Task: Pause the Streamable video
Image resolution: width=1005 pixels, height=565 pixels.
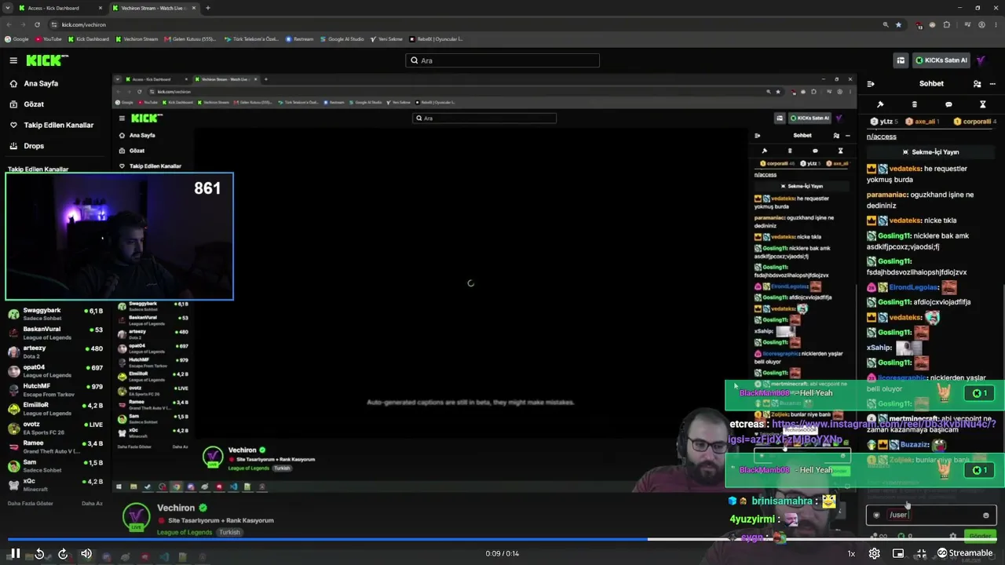Action: coord(15,553)
